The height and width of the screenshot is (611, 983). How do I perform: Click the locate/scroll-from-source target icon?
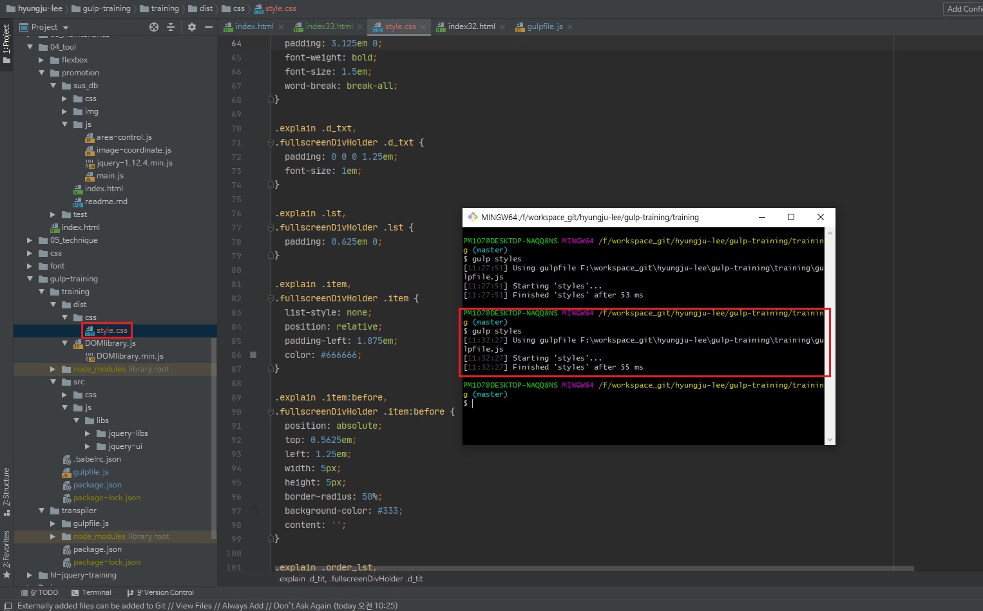(x=153, y=27)
